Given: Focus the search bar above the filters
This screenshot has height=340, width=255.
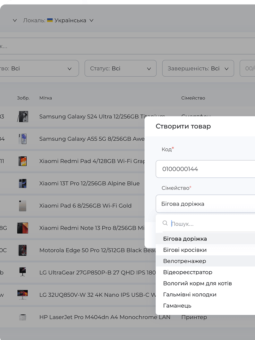Looking at the screenshot, I should point(127,46).
